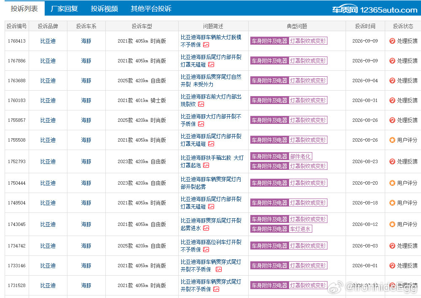Click the 灯罩裂纹或变形 tag in row 1763688
421x298 pixels.
[x=308, y=81]
